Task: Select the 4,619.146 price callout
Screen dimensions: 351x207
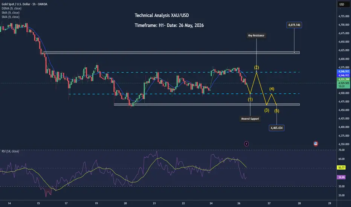Action: tap(294, 25)
